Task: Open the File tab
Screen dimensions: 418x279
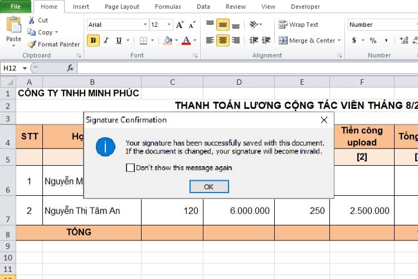Action: (16, 7)
